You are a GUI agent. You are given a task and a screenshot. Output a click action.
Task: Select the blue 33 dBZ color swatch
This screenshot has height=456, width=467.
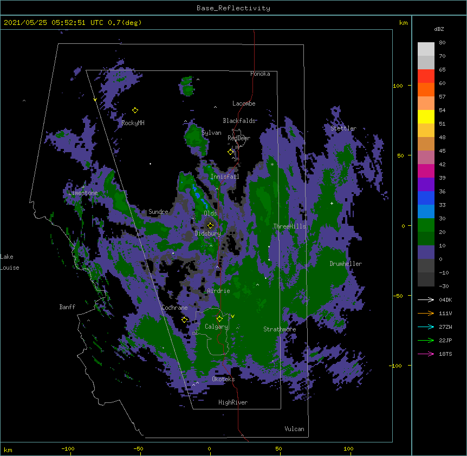[x=426, y=198]
